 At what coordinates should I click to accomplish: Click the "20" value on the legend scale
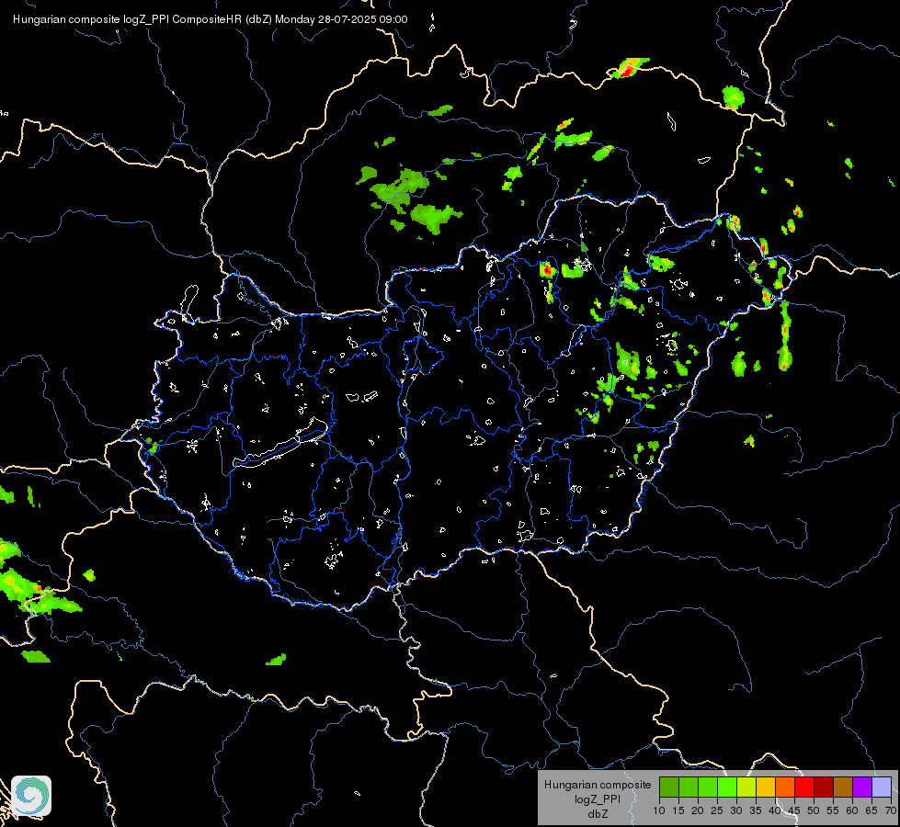click(698, 810)
